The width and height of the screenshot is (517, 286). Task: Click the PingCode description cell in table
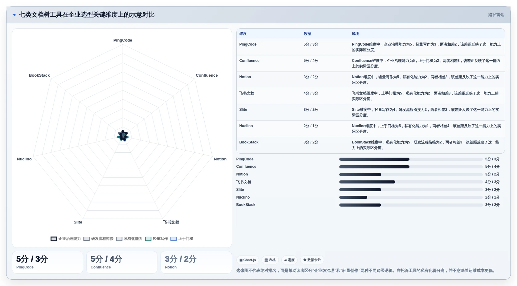[426, 47]
